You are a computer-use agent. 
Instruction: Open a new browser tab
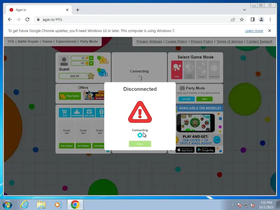(77, 10)
